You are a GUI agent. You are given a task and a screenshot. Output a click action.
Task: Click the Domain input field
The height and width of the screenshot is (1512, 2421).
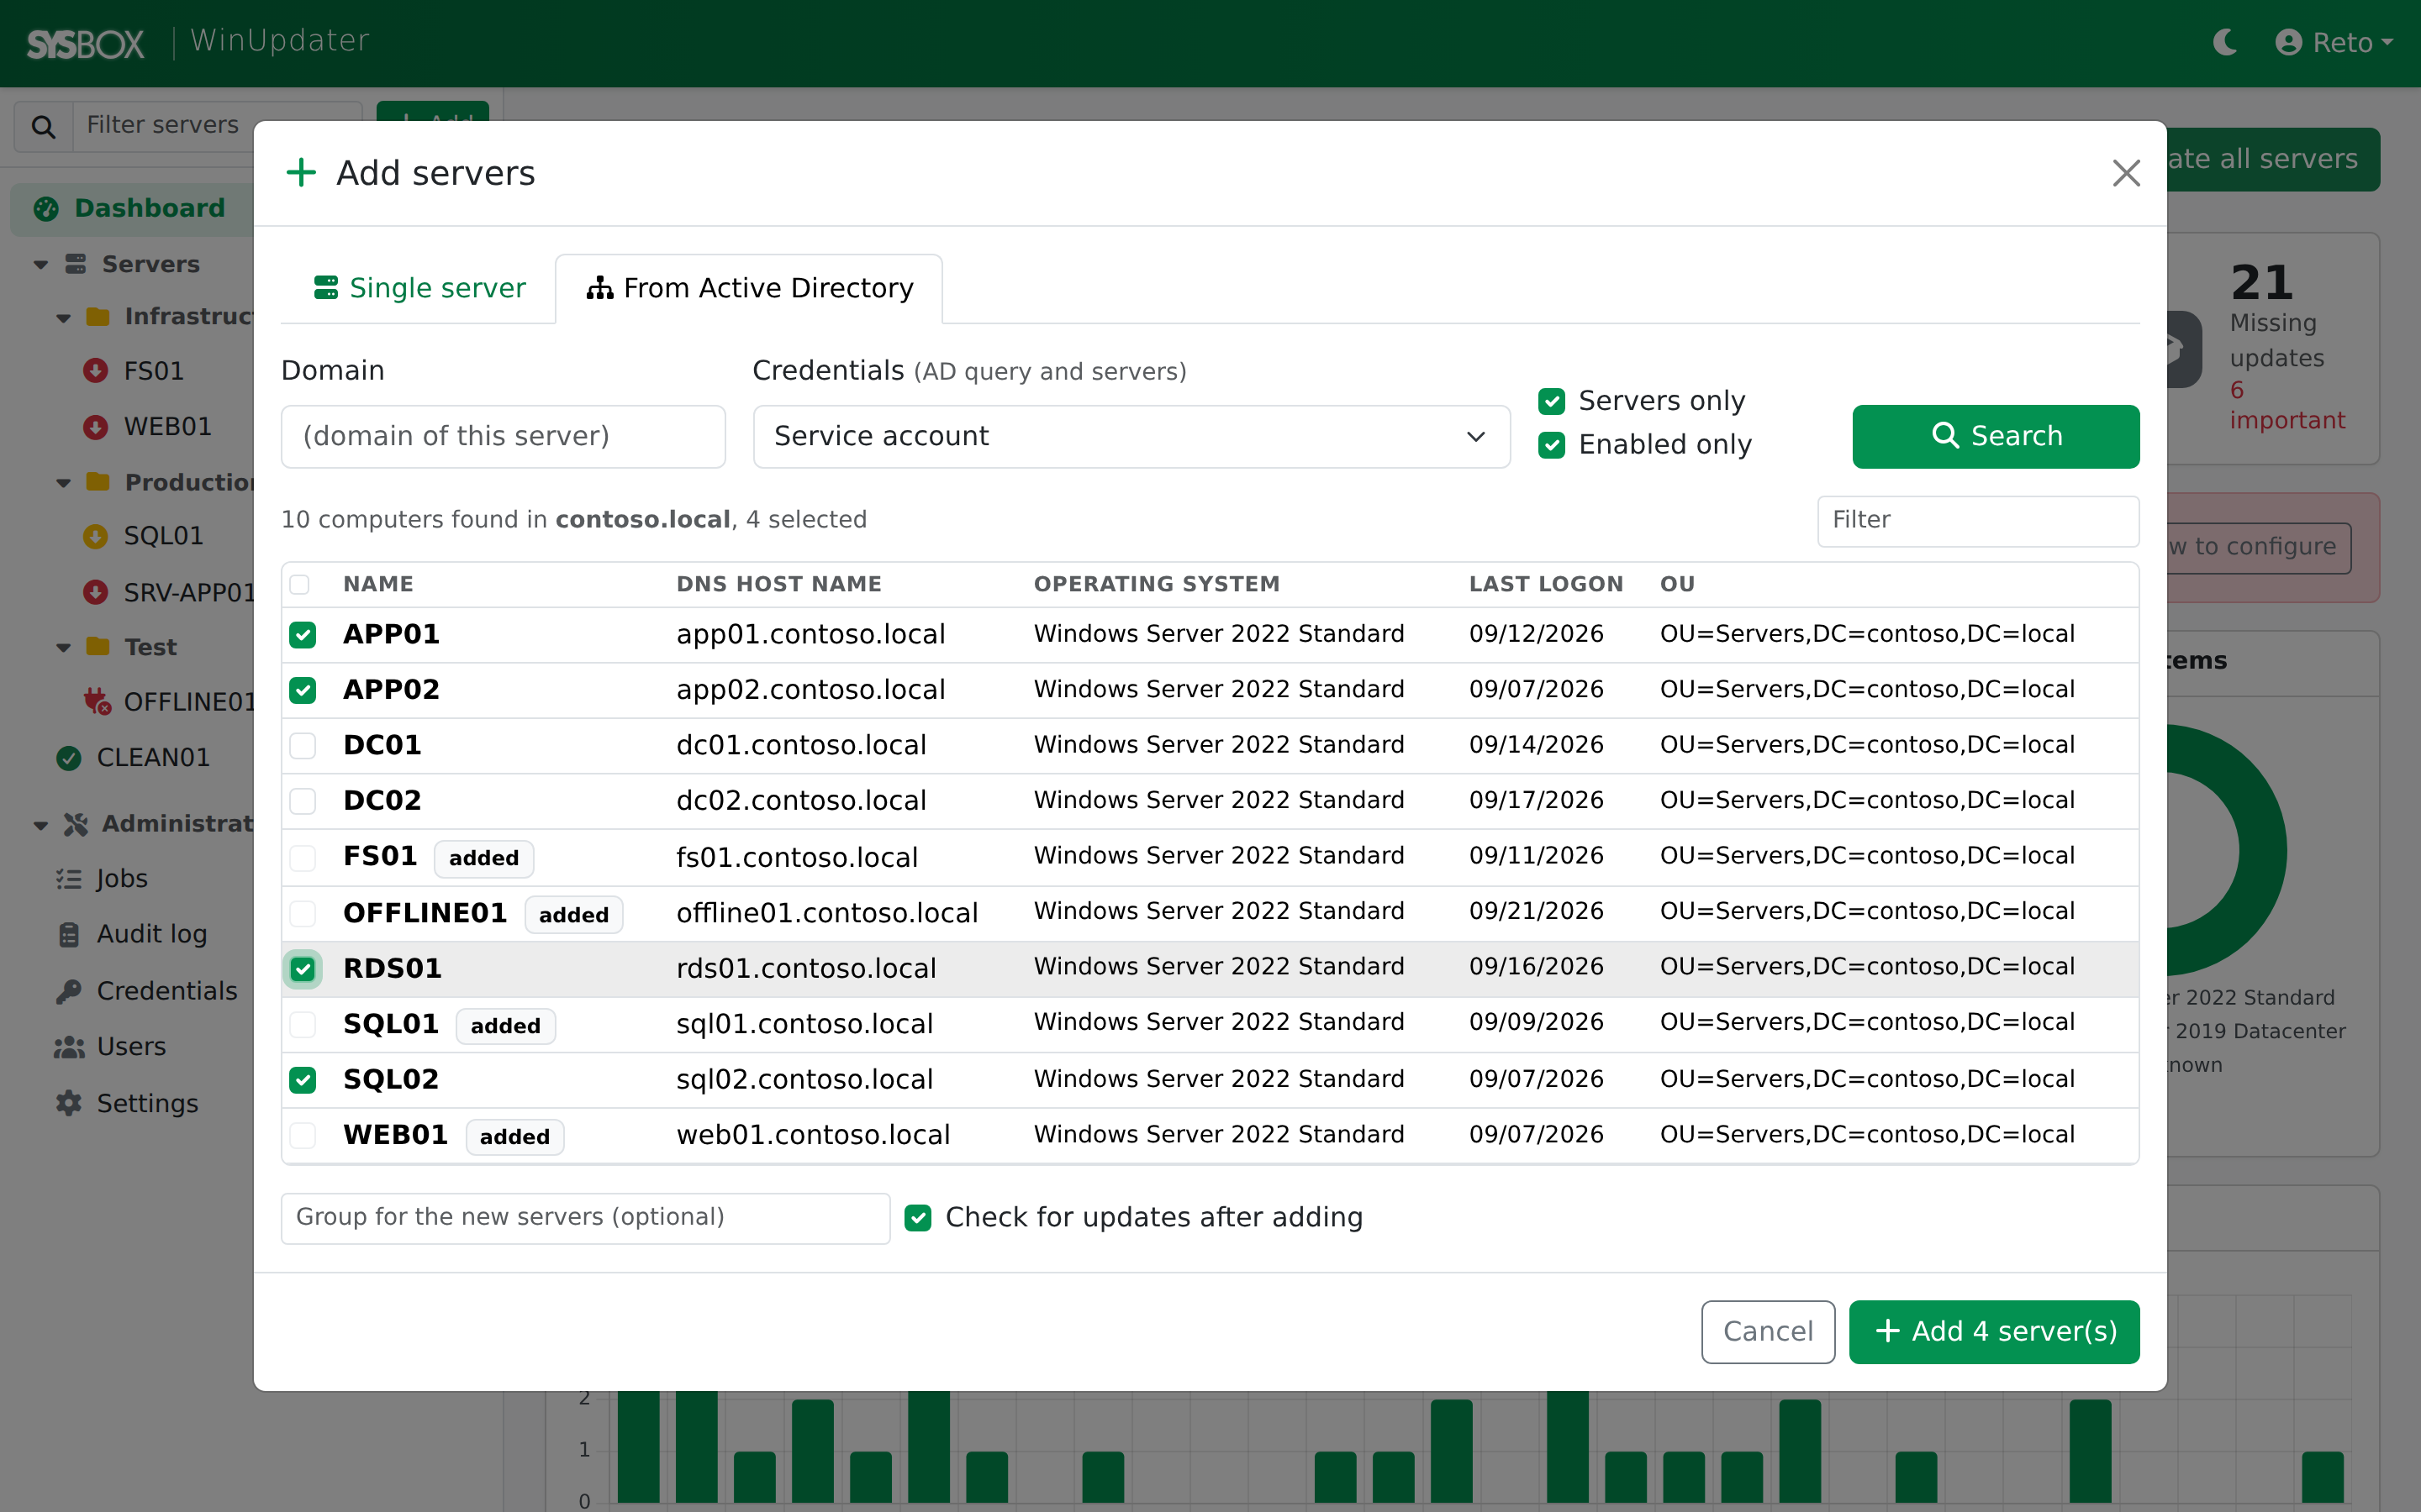point(504,436)
